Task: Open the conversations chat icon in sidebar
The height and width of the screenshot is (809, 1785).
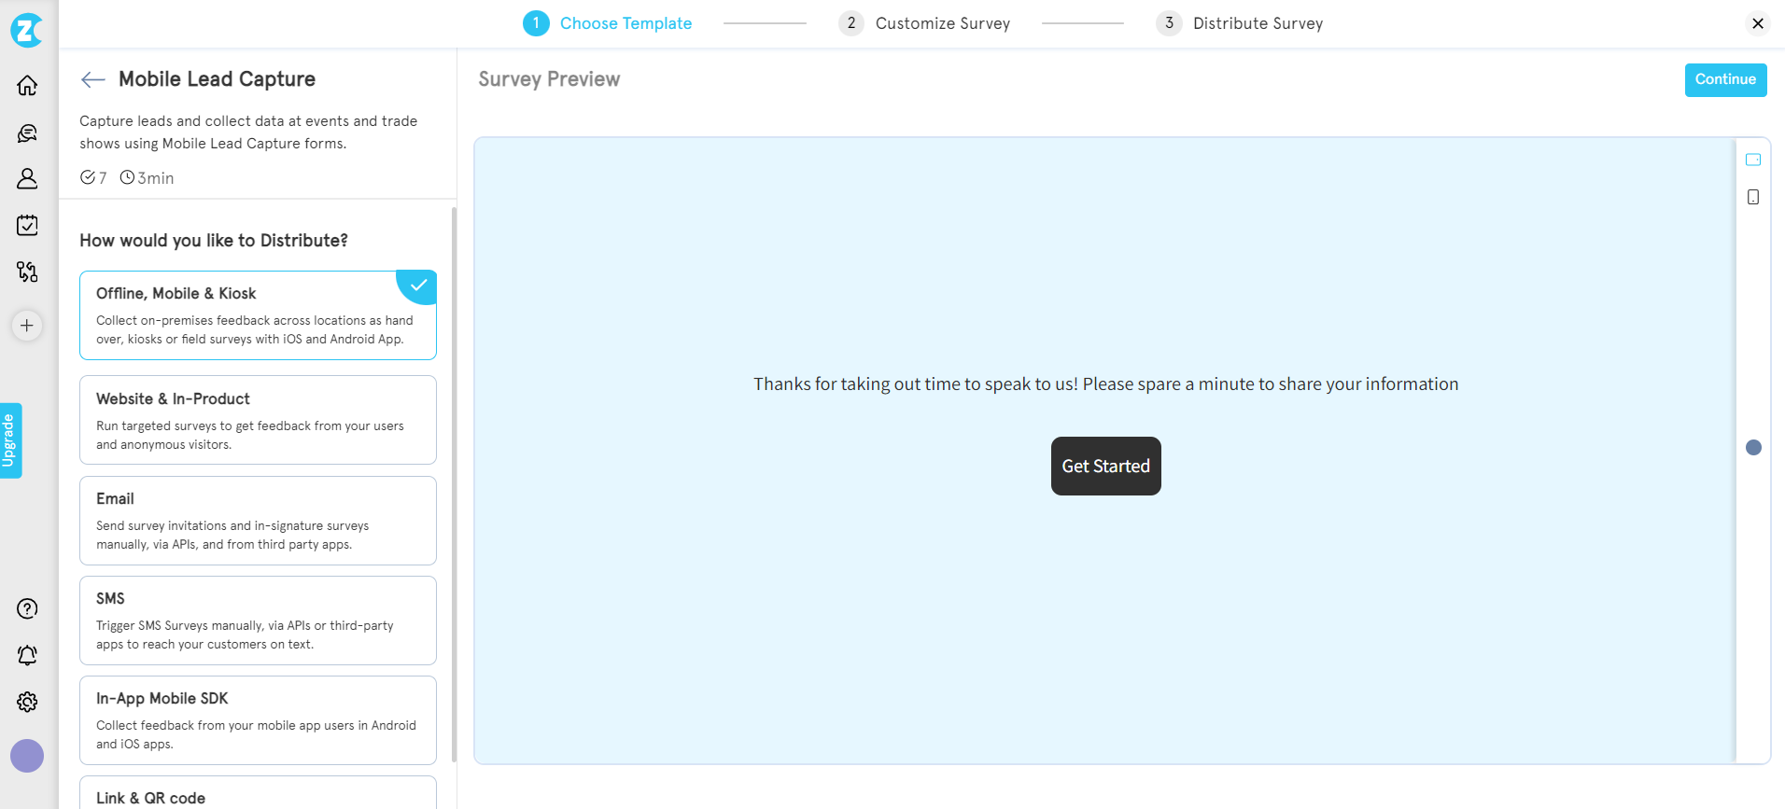Action: click(x=27, y=133)
